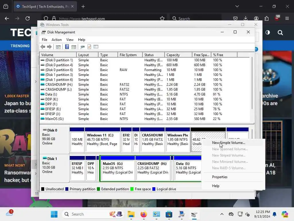Open the Firefox tabs list dropdown

tap(237, 6)
